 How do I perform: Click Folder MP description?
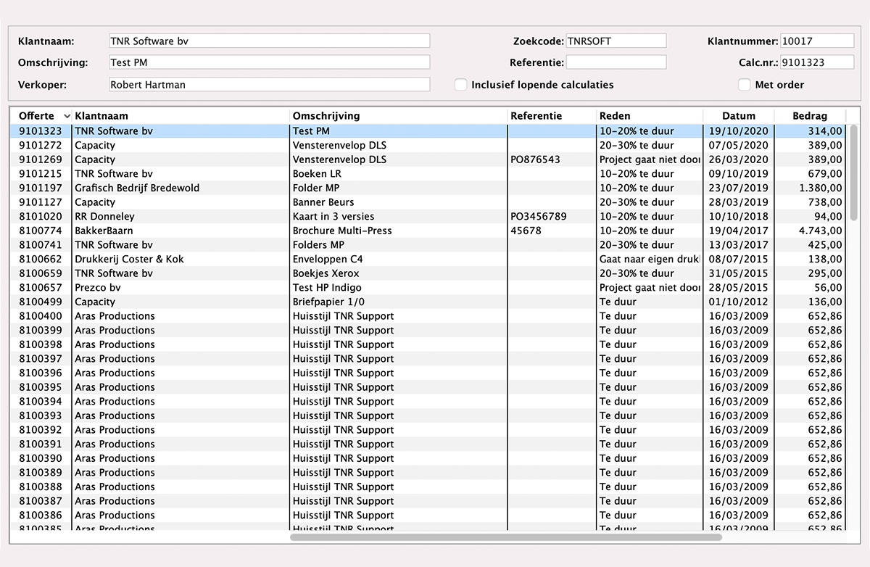coord(316,188)
